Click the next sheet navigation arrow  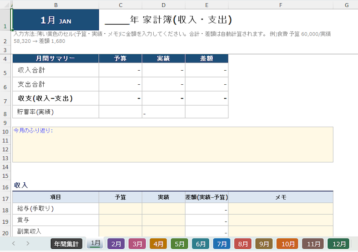[x=28, y=243]
